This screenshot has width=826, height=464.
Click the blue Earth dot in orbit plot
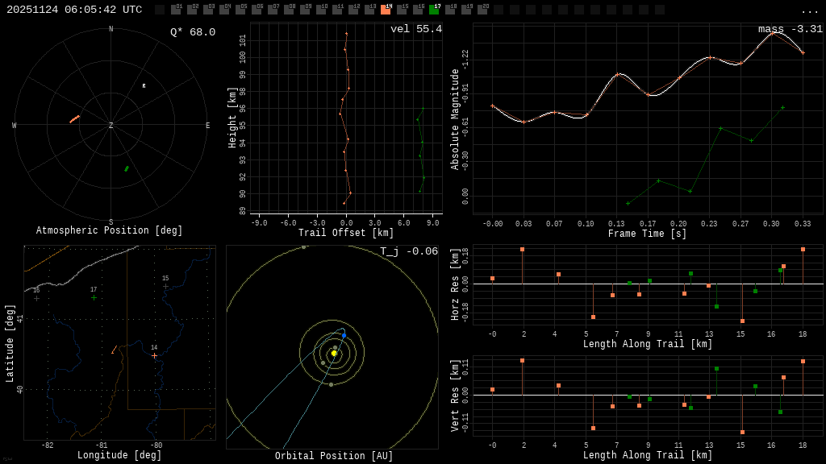(x=344, y=335)
